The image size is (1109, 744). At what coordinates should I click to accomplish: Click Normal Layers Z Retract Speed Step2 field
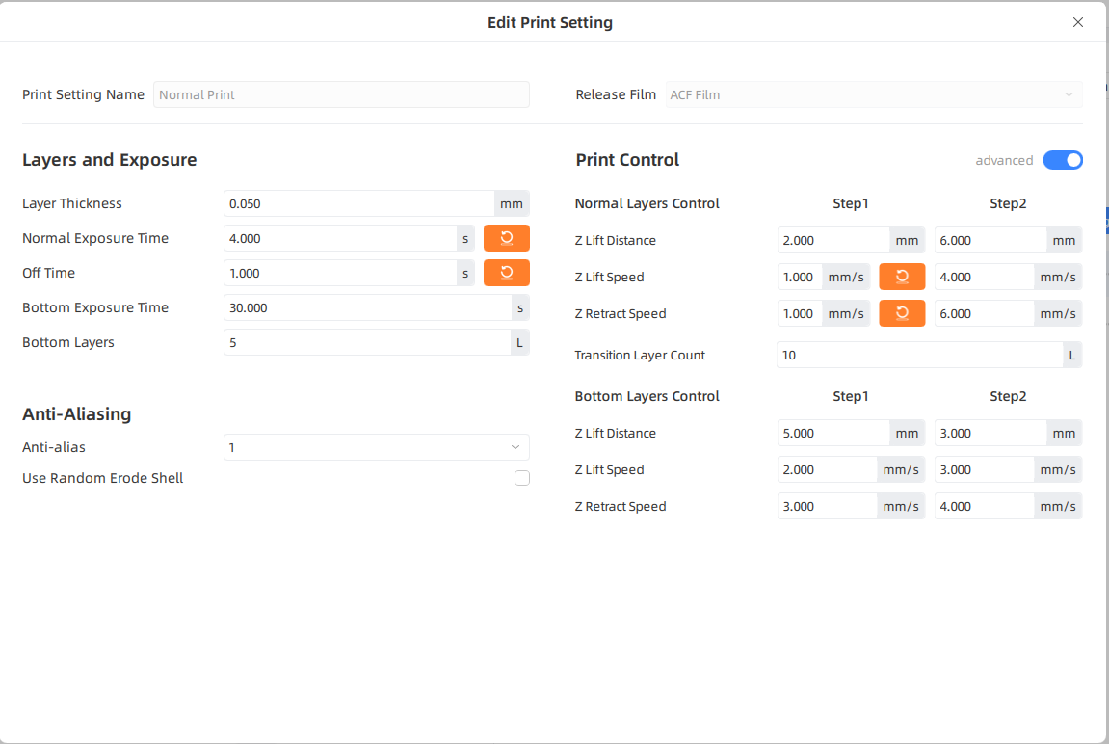984,313
